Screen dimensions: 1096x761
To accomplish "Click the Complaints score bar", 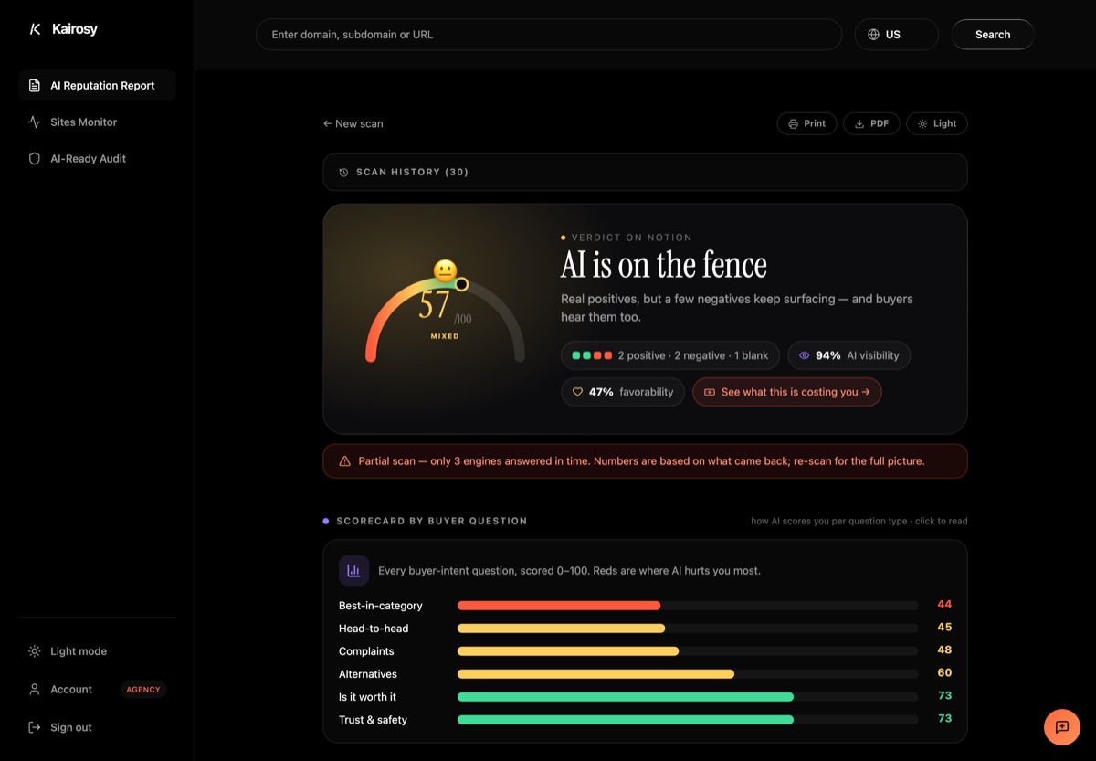I will (568, 650).
